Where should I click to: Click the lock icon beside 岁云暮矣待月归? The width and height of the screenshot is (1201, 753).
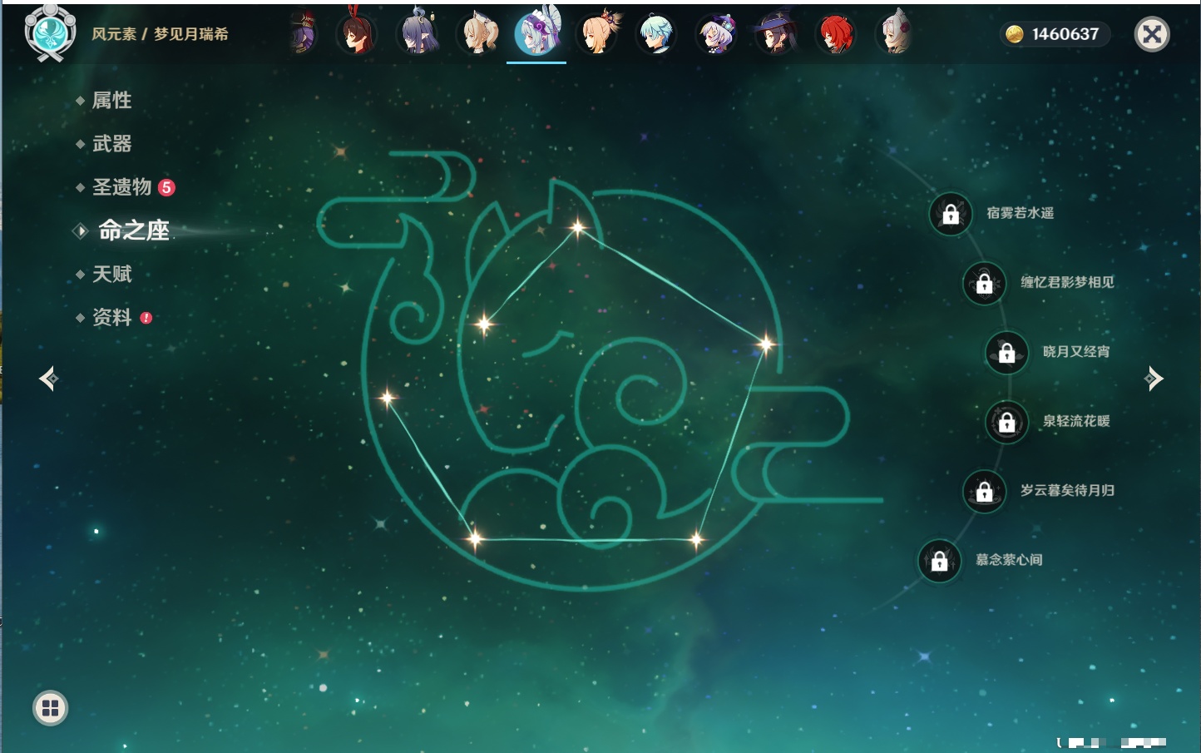click(985, 491)
